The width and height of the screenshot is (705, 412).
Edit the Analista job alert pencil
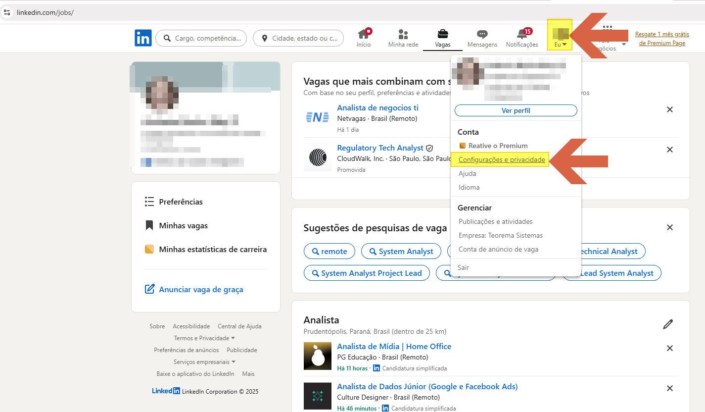click(x=668, y=325)
